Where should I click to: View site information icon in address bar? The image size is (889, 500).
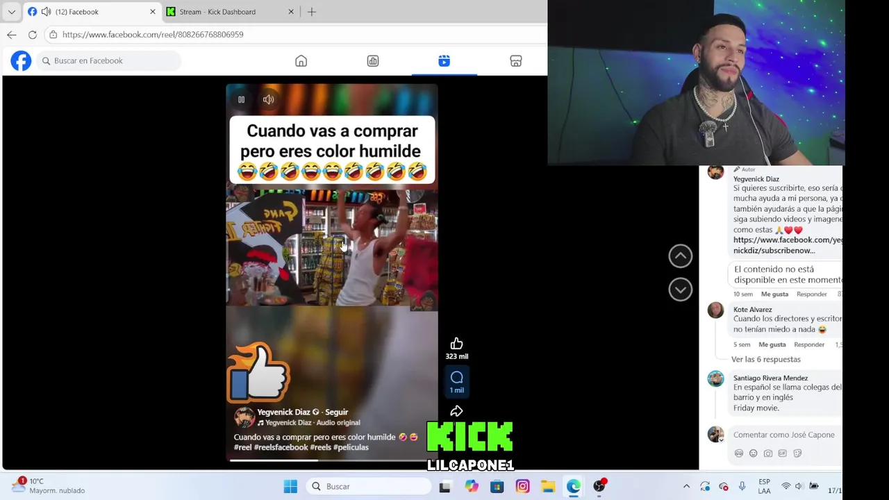pyautogui.click(x=53, y=34)
